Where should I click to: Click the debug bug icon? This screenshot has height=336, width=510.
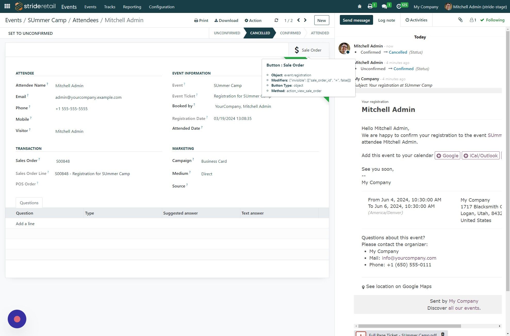coord(359,7)
